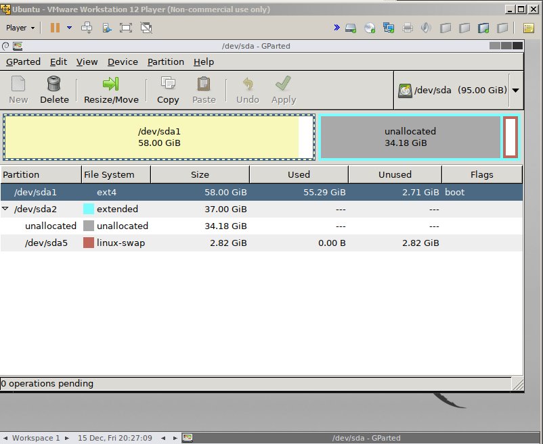Click the gray unallocated color swatch
The height and width of the screenshot is (444, 543).
click(89, 226)
